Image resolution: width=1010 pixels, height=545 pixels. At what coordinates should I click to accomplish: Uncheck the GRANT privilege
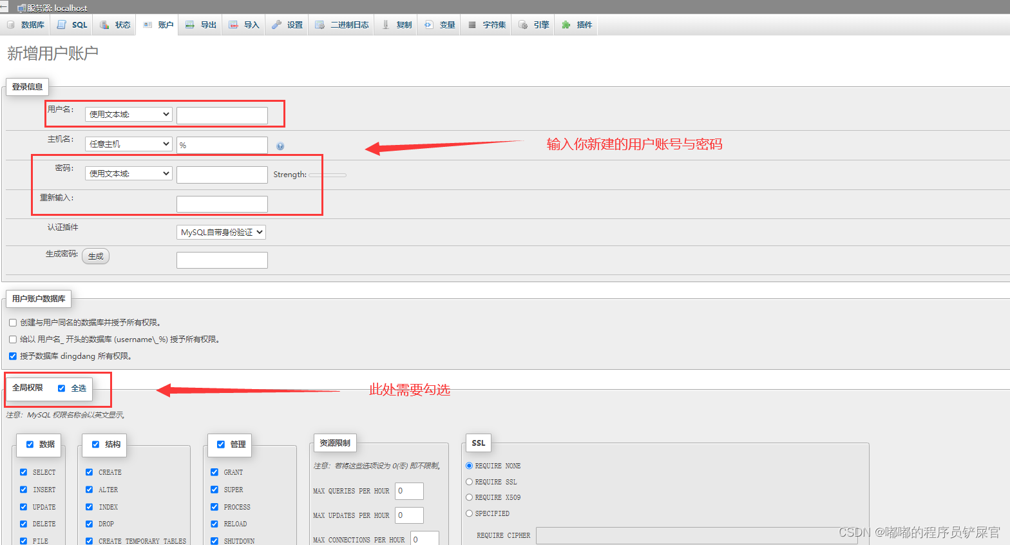[x=214, y=472]
